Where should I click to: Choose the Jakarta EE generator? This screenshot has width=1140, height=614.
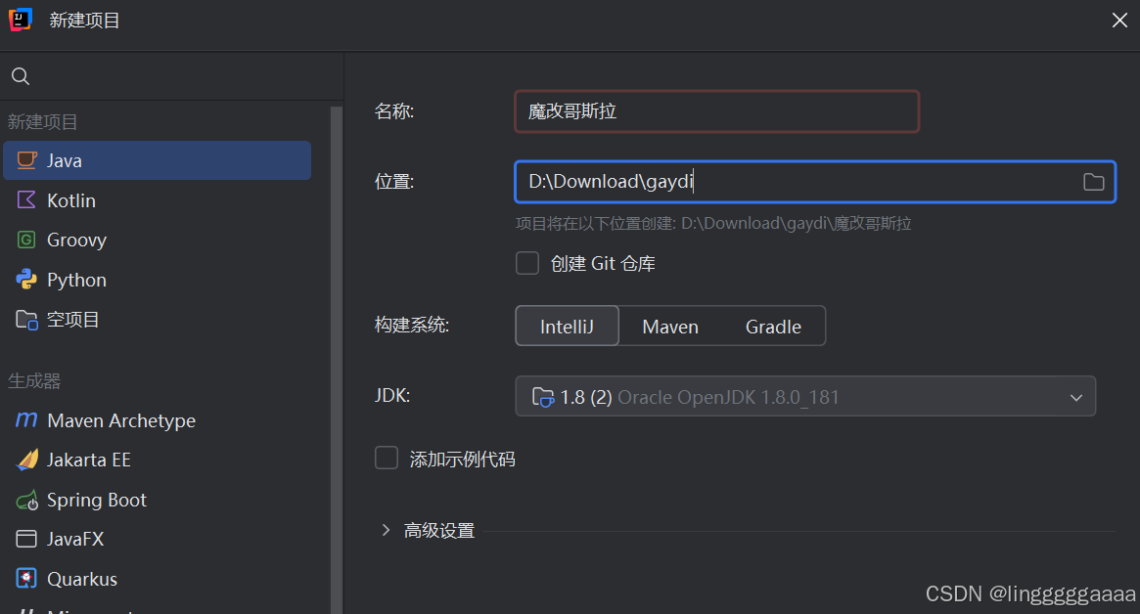click(x=157, y=460)
